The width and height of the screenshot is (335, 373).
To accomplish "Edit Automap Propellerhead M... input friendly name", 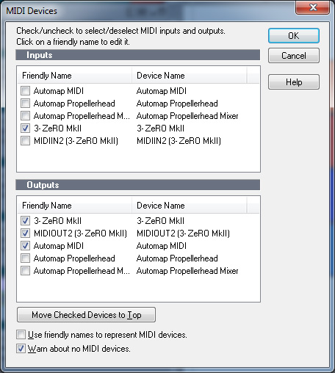I will coord(82,116).
